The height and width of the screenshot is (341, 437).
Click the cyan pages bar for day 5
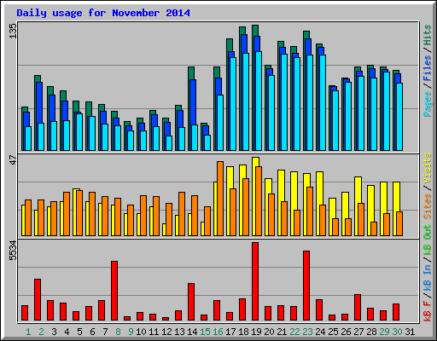tap(79, 132)
